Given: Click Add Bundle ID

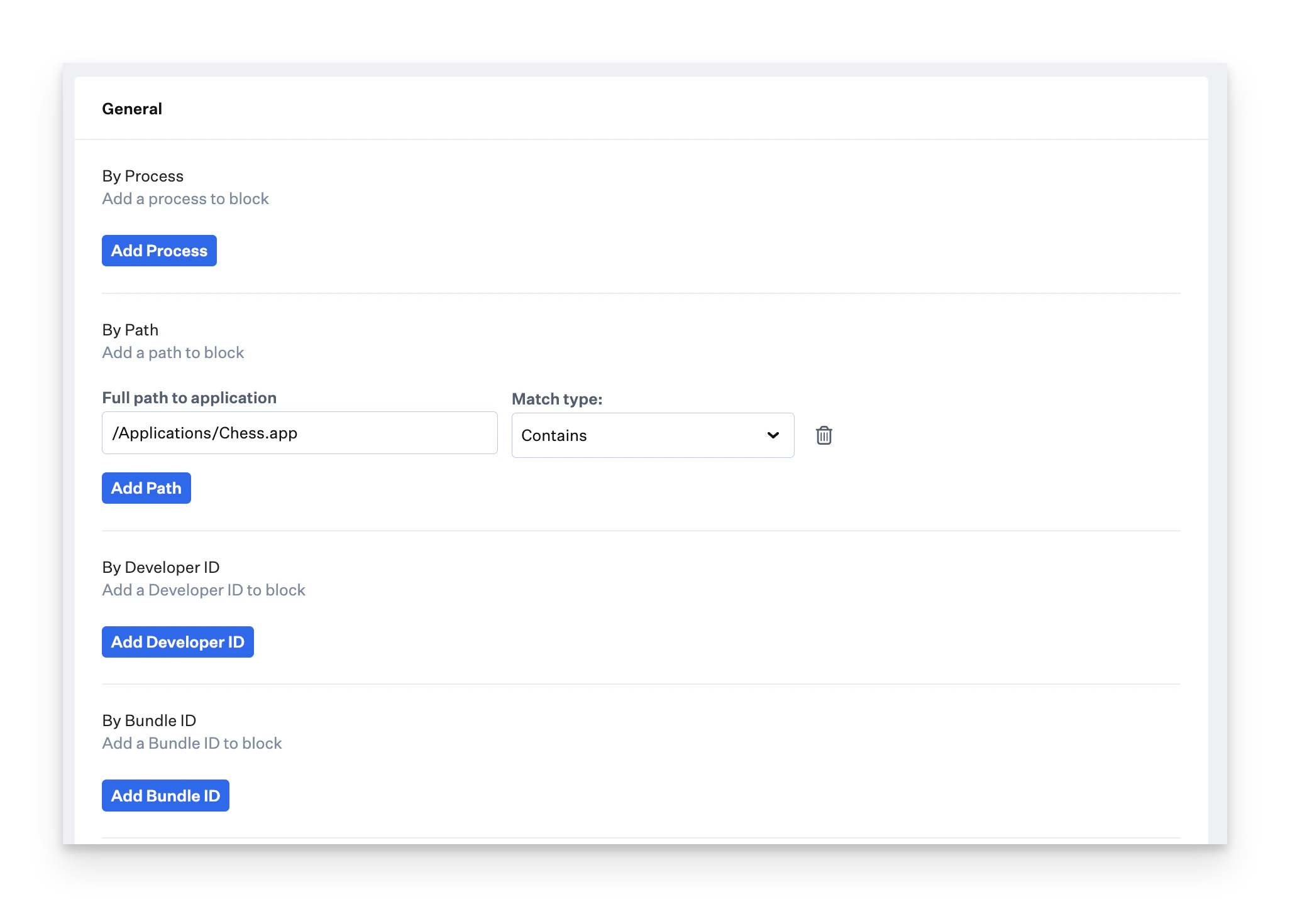Looking at the screenshot, I should (165, 795).
